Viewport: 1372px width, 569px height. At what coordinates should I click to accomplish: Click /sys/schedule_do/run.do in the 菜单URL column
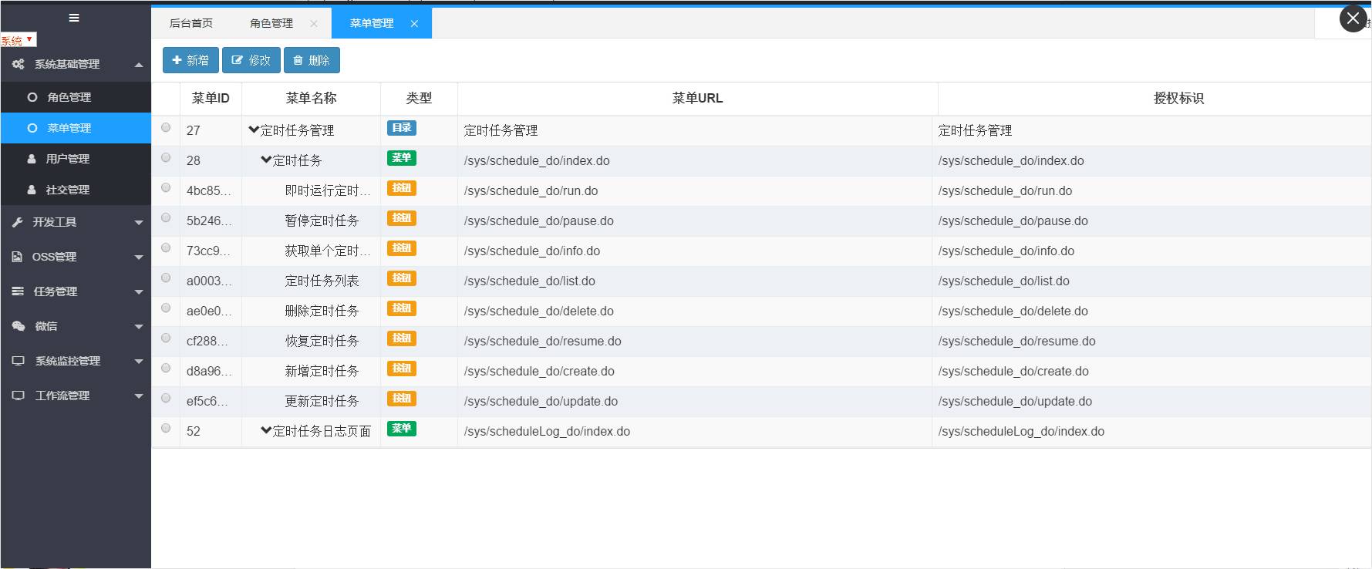pos(531,190)
